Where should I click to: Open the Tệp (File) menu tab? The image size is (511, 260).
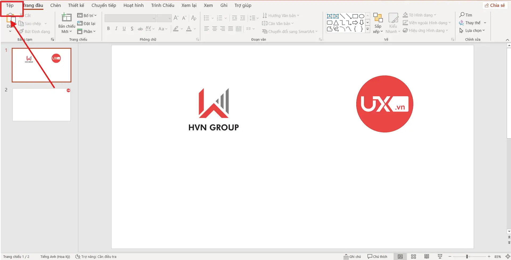coord(10,5)
